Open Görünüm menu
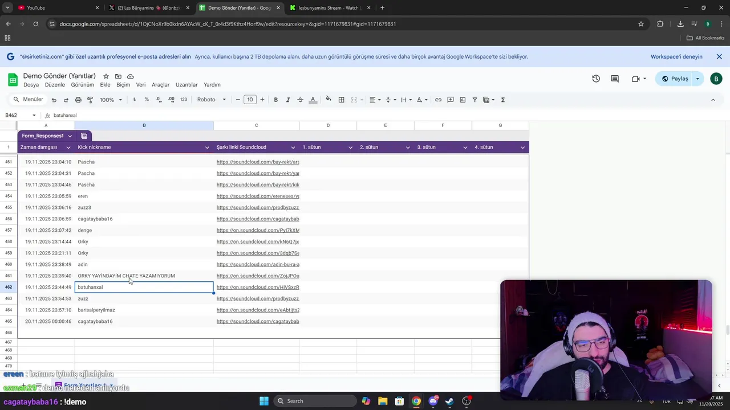Image resolution: width=730 pixels, height=410 pixels. coord(83,85)
